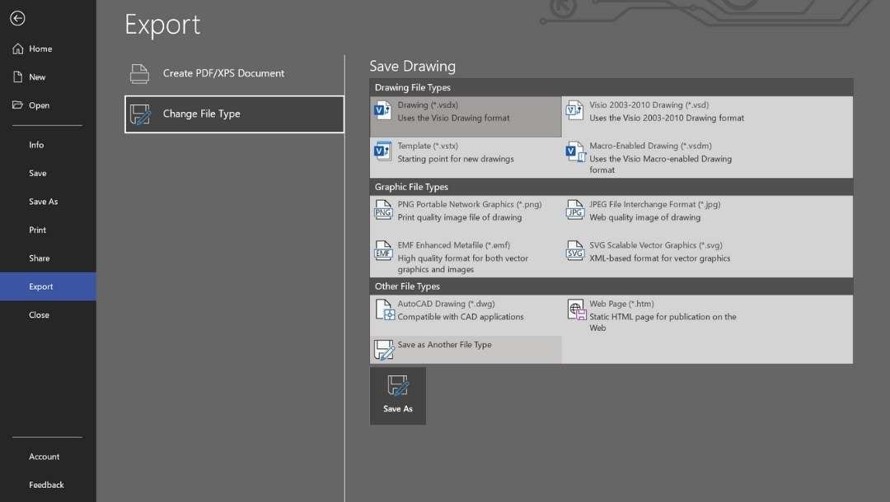Screen dimensions: 890x502
Task: Select the EMF Enhanced Metafile icon
Action: pyautogui.click(x=382, y=251)
